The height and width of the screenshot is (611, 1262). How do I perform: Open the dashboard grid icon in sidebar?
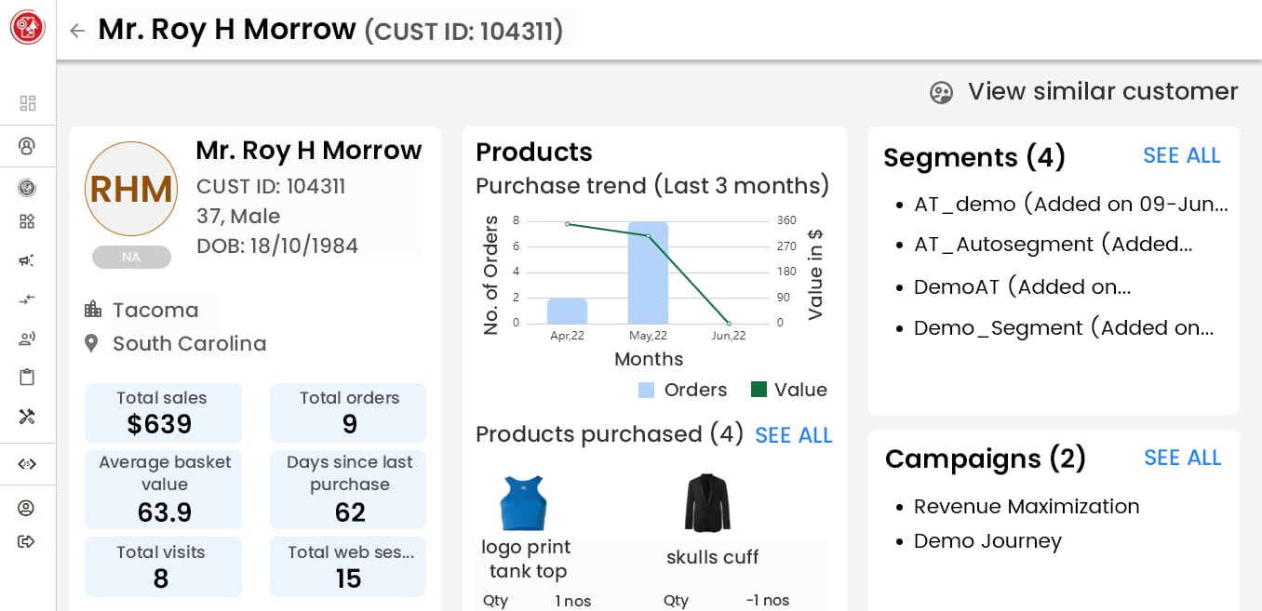pos(28,103)
